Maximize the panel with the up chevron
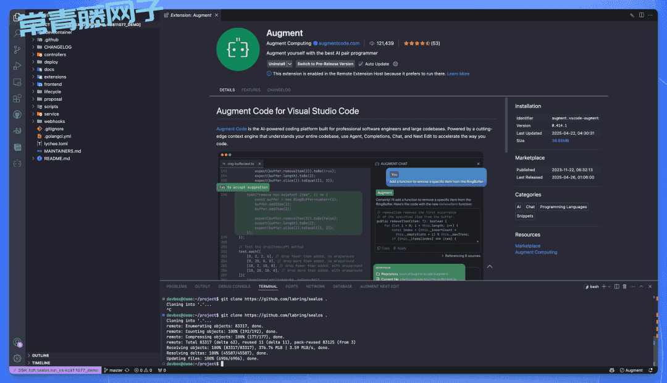667x383 pixels. coord(641,287)
